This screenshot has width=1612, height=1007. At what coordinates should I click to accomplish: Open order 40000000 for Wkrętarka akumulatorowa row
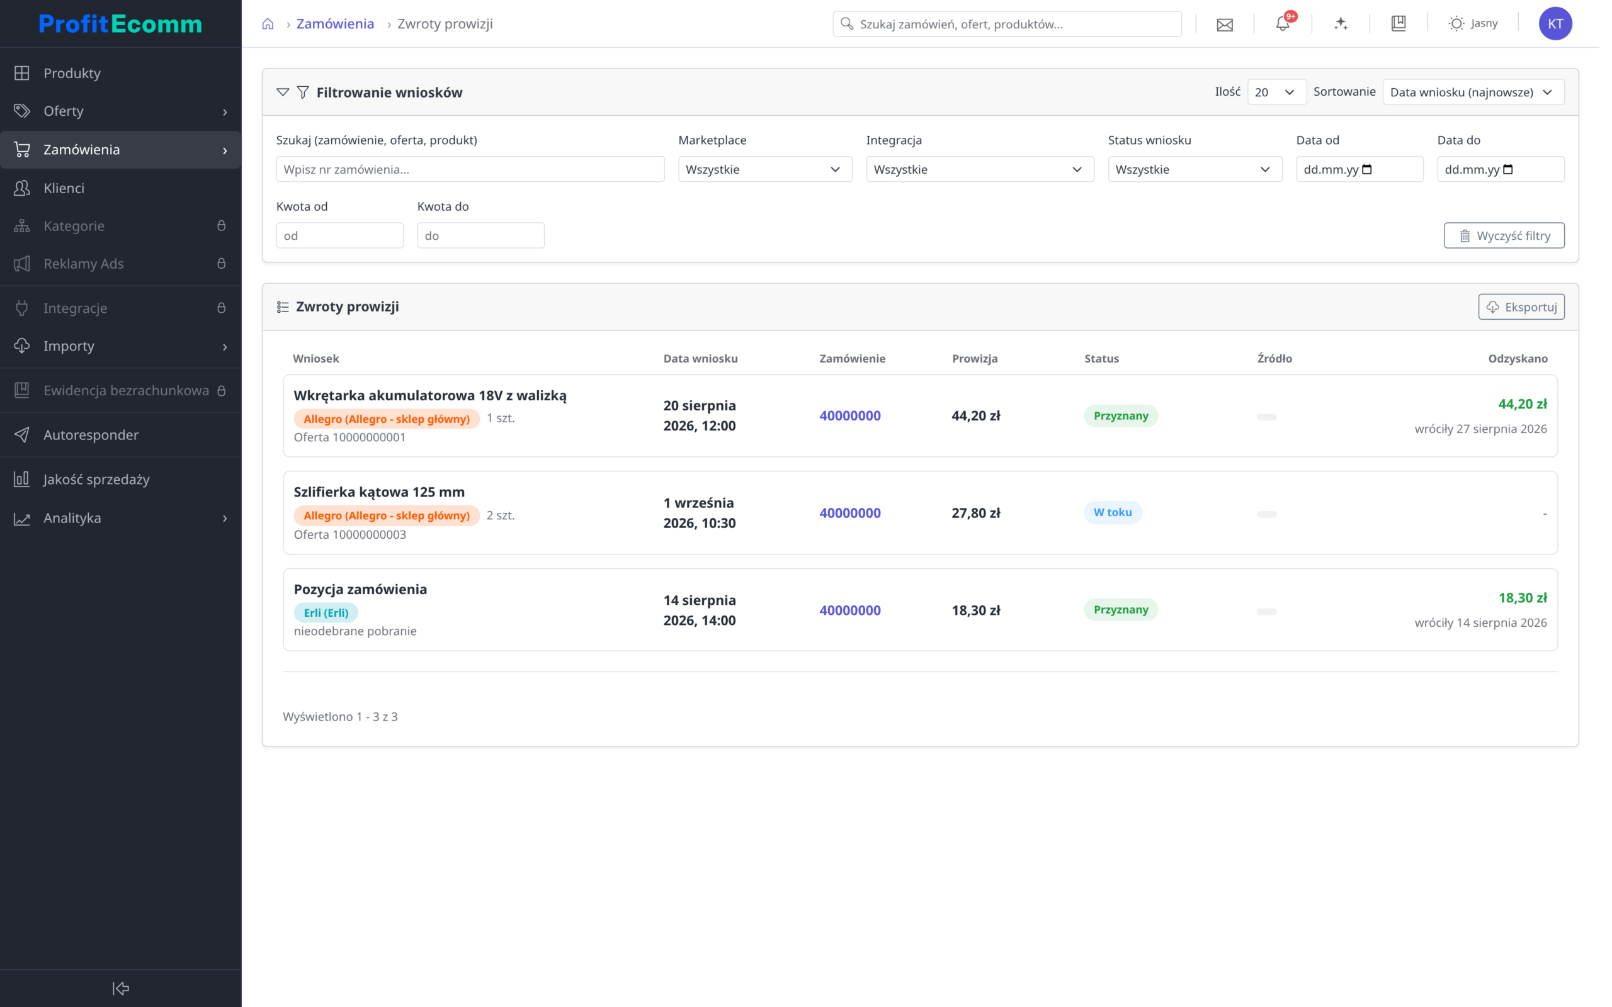pos(849,415)
